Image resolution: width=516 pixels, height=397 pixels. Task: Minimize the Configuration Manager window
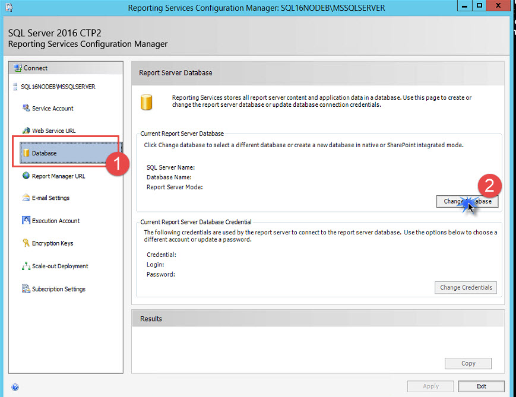(464, 6)
